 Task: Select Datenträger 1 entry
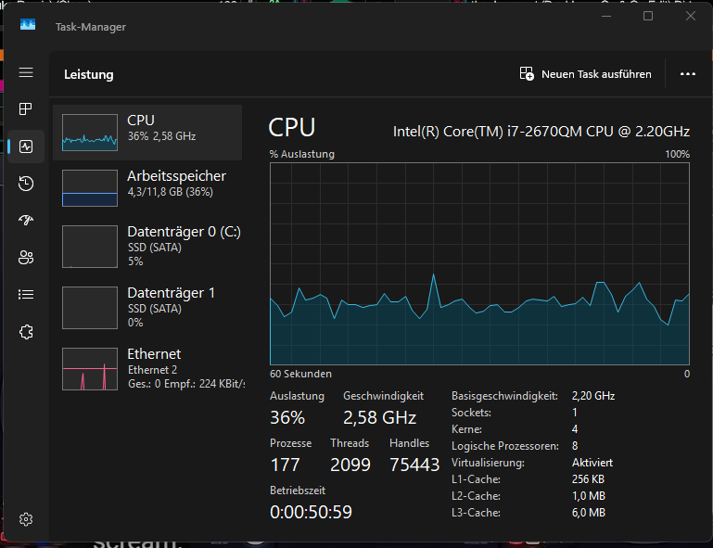(x=147, y=308)
